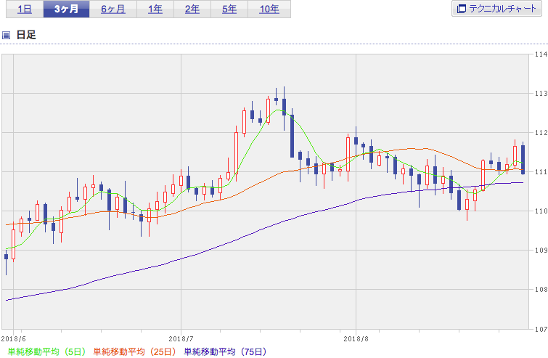Click the 107 price axis label
Screen dimensions: 548x358
(541, 329)
